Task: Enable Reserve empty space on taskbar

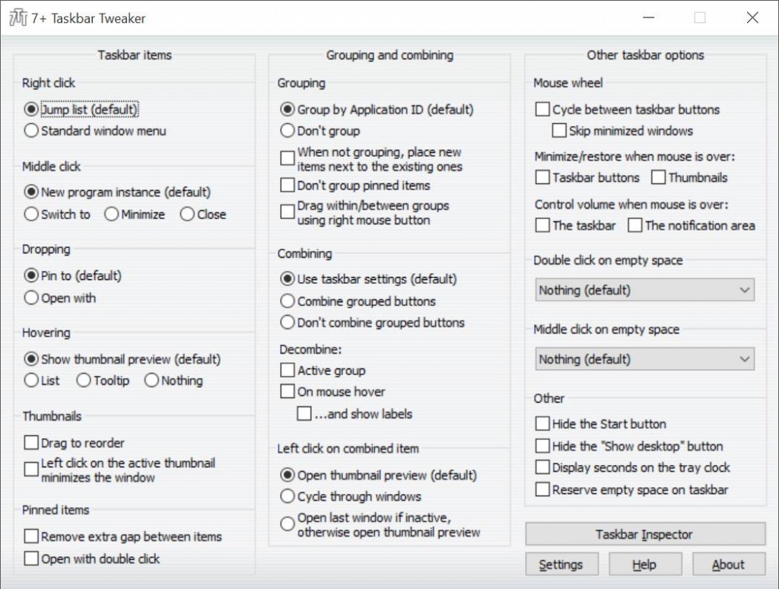Action: [x=542, y=489]
